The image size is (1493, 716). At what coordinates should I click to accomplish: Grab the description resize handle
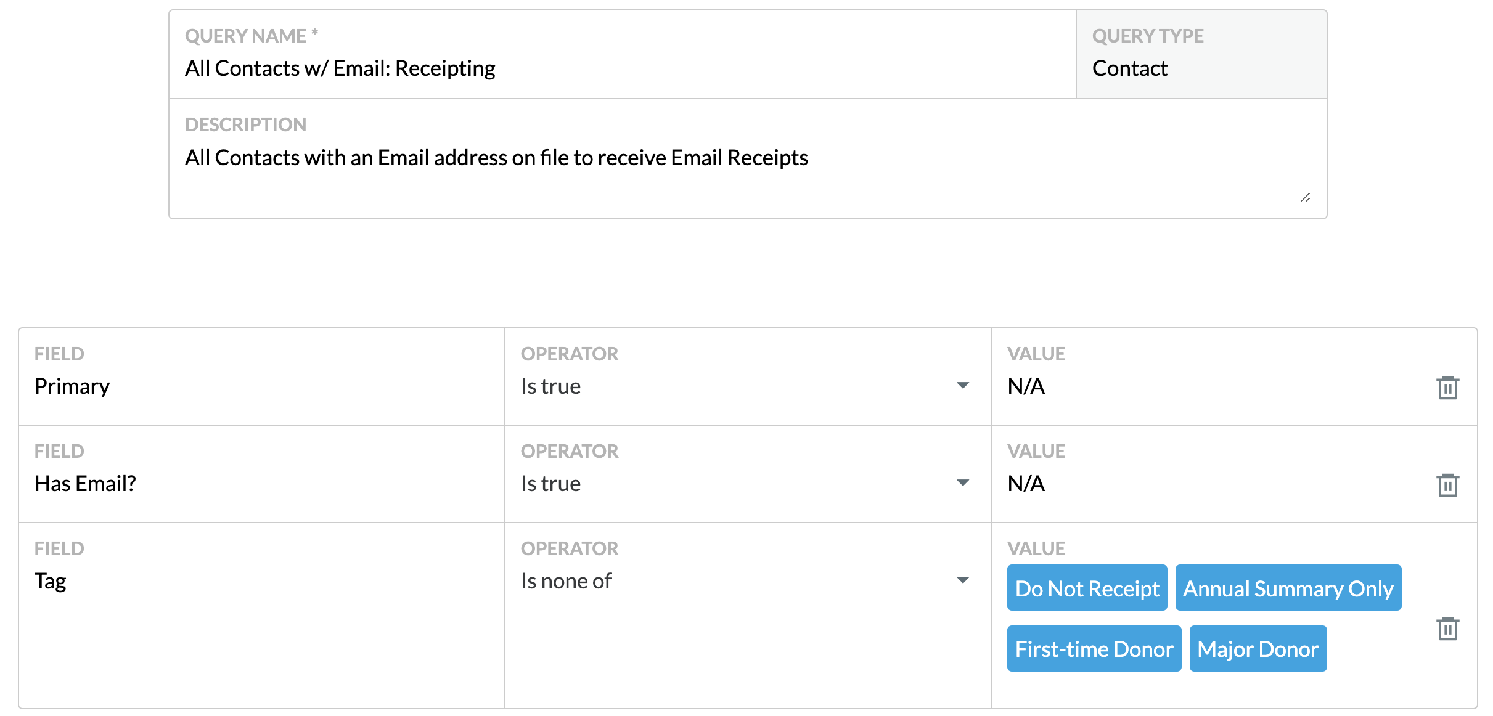coord(1305,198)
